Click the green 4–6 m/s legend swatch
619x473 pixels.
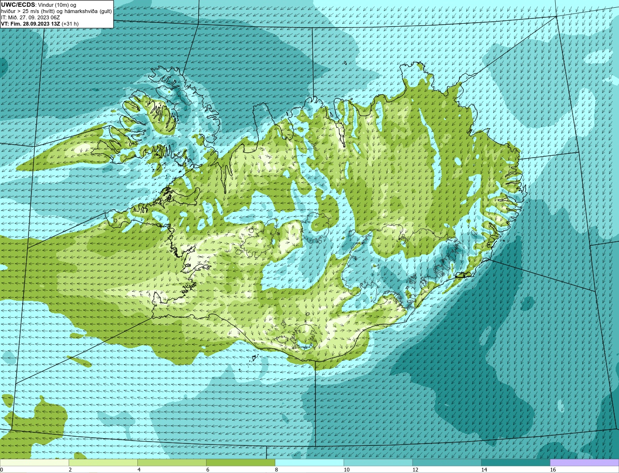click(x=172, y=462)
